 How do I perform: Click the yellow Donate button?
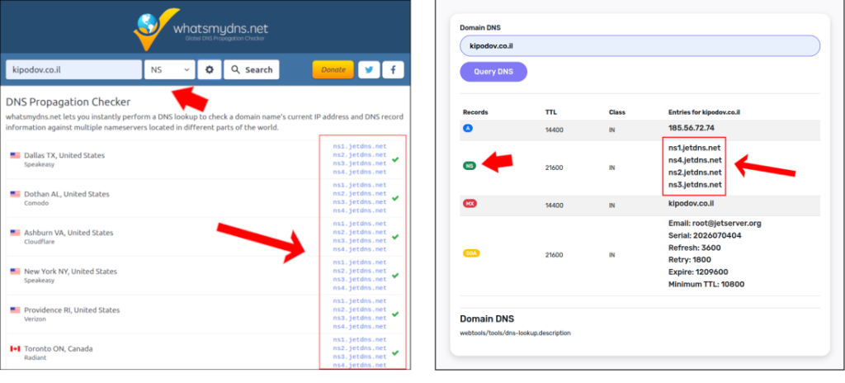[333, 69]
